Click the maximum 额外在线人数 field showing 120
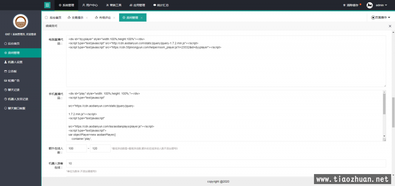This screenshot has width=395, height=186. click(x=100, y=149)
